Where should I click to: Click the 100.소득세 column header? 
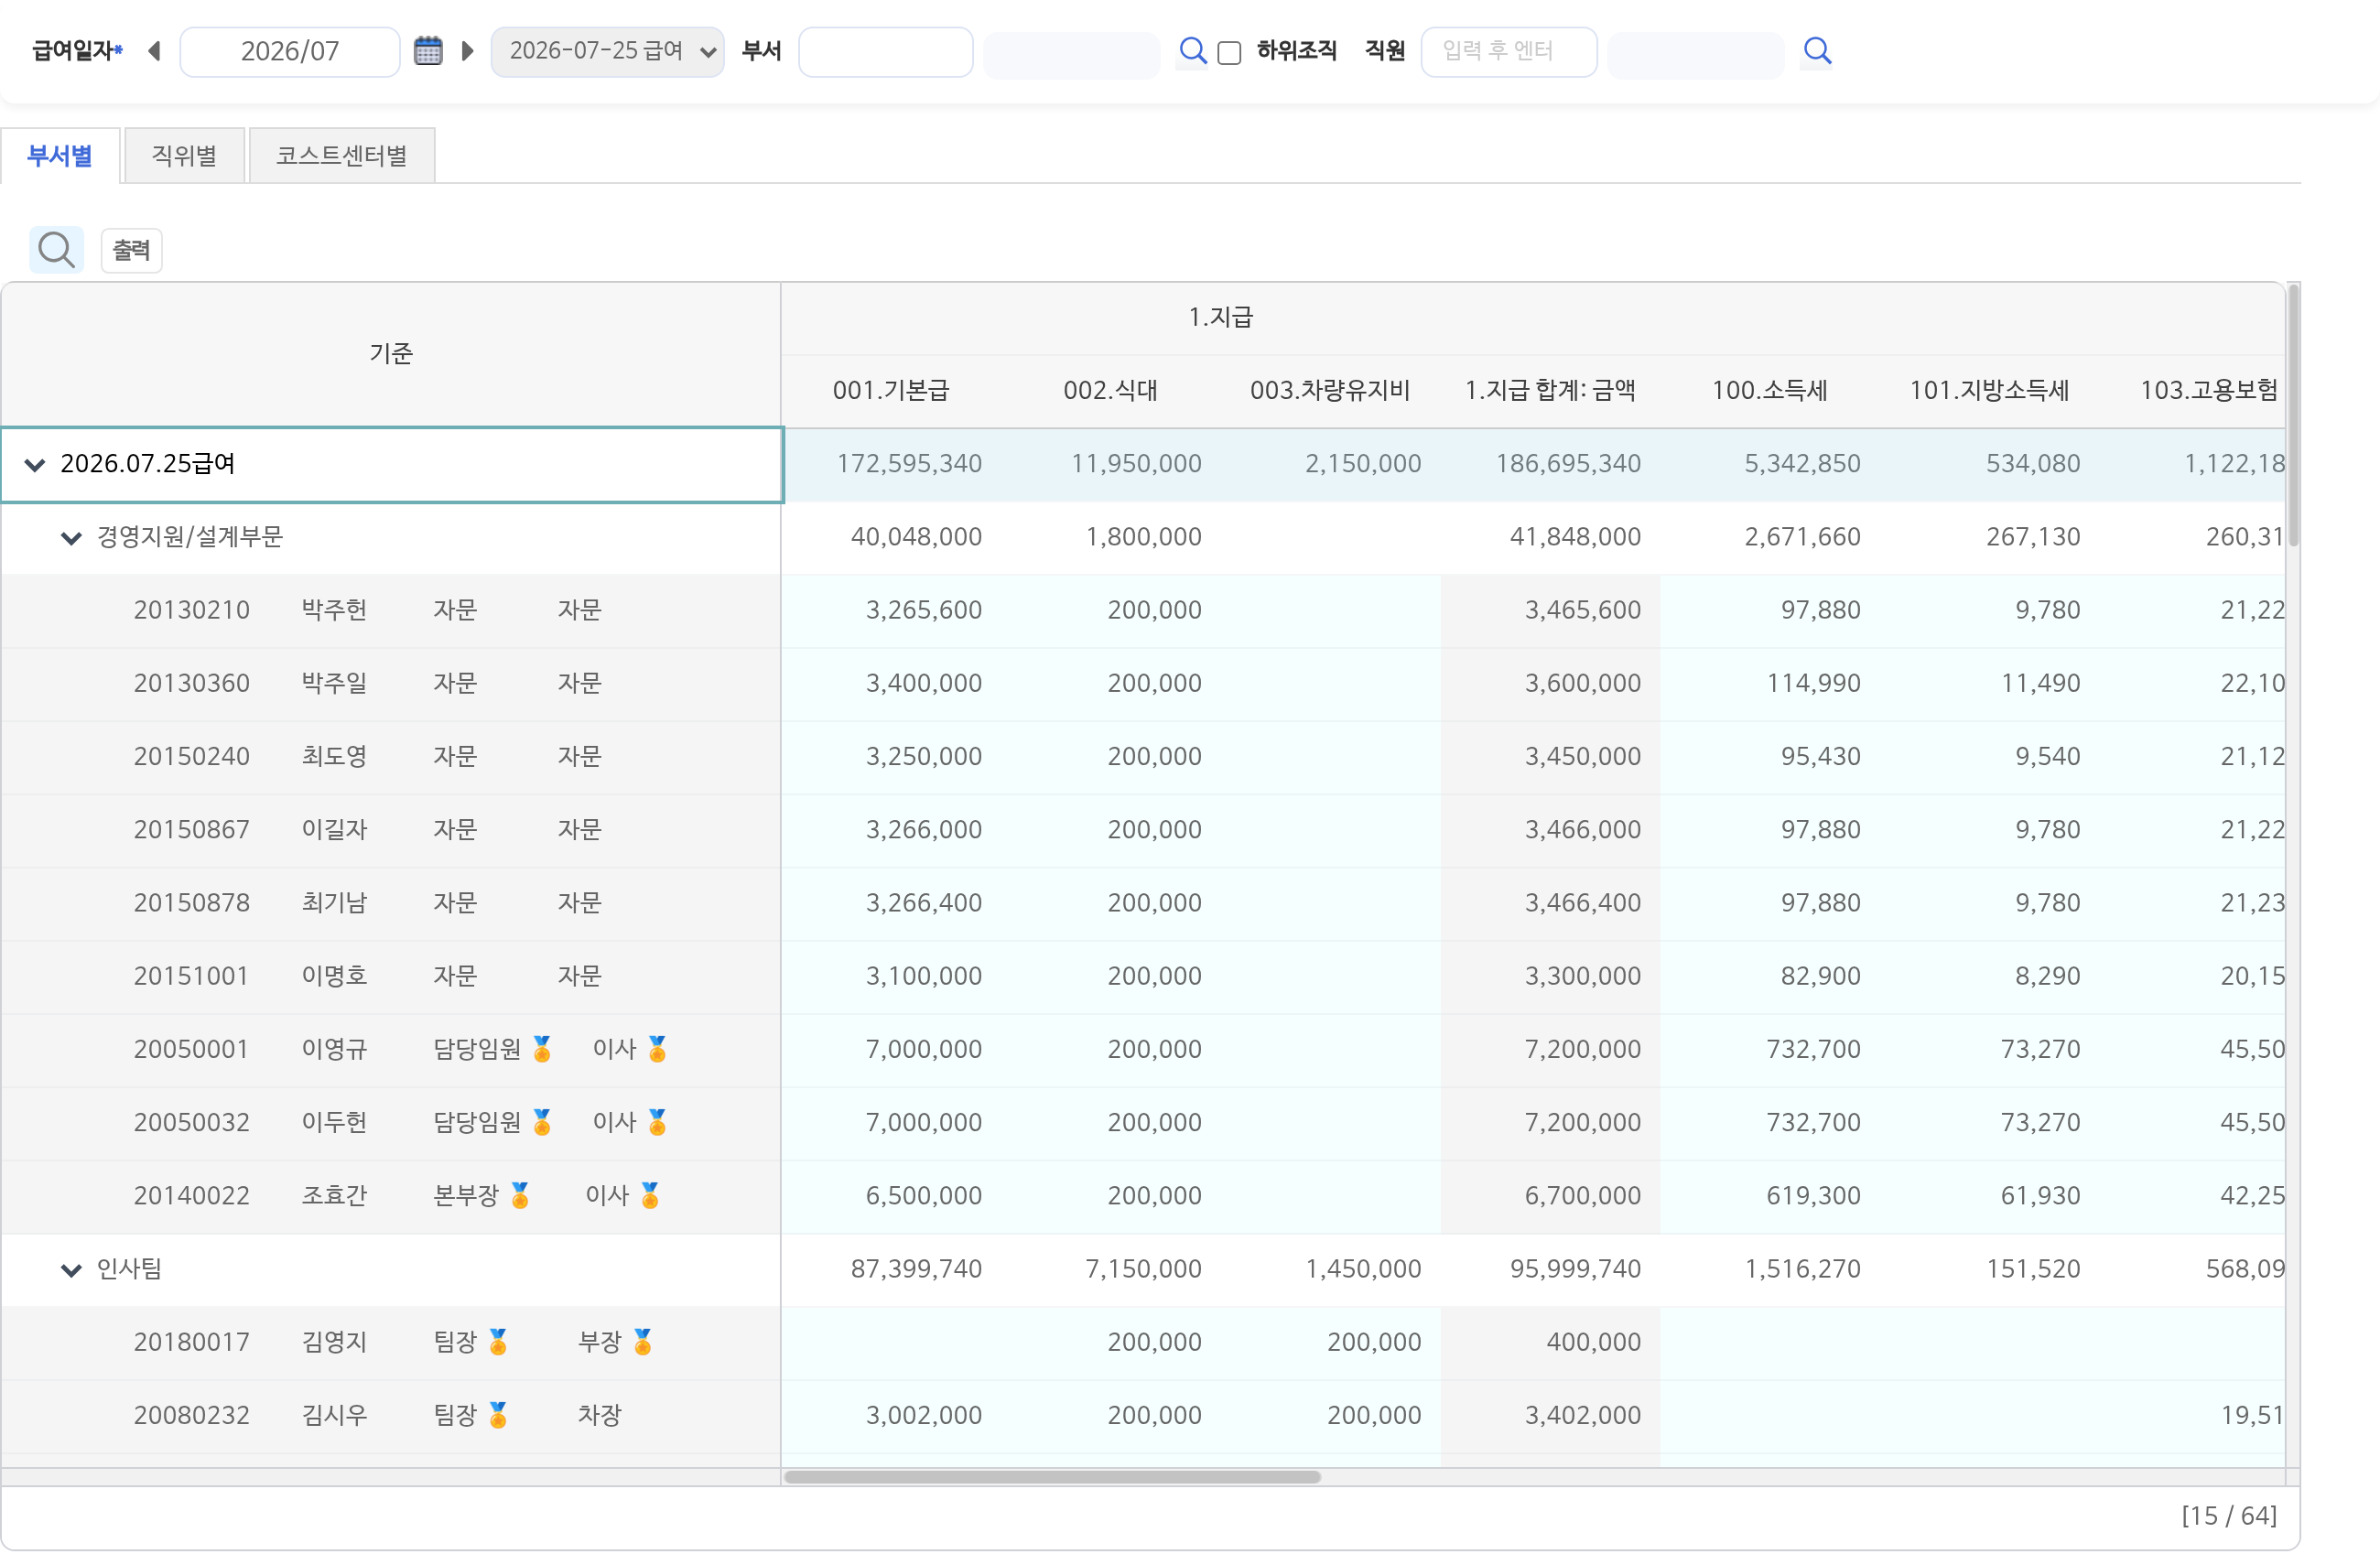pos(1769,390)
